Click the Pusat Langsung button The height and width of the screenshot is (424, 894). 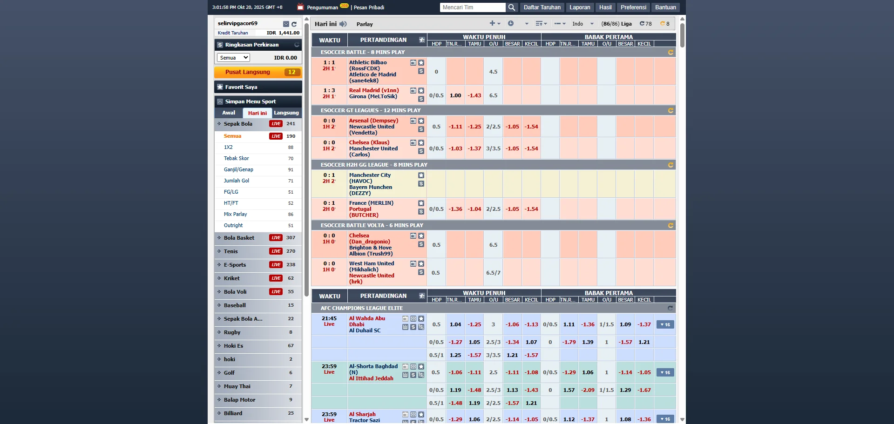pyautogui.click(x=258, y=72)
